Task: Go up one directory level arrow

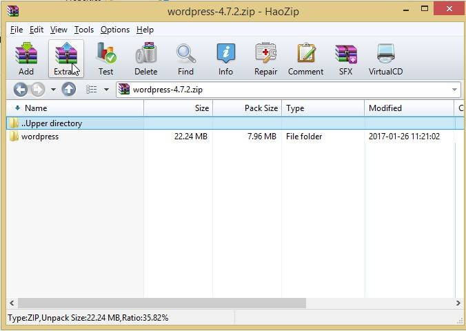Action: [69, 90]
